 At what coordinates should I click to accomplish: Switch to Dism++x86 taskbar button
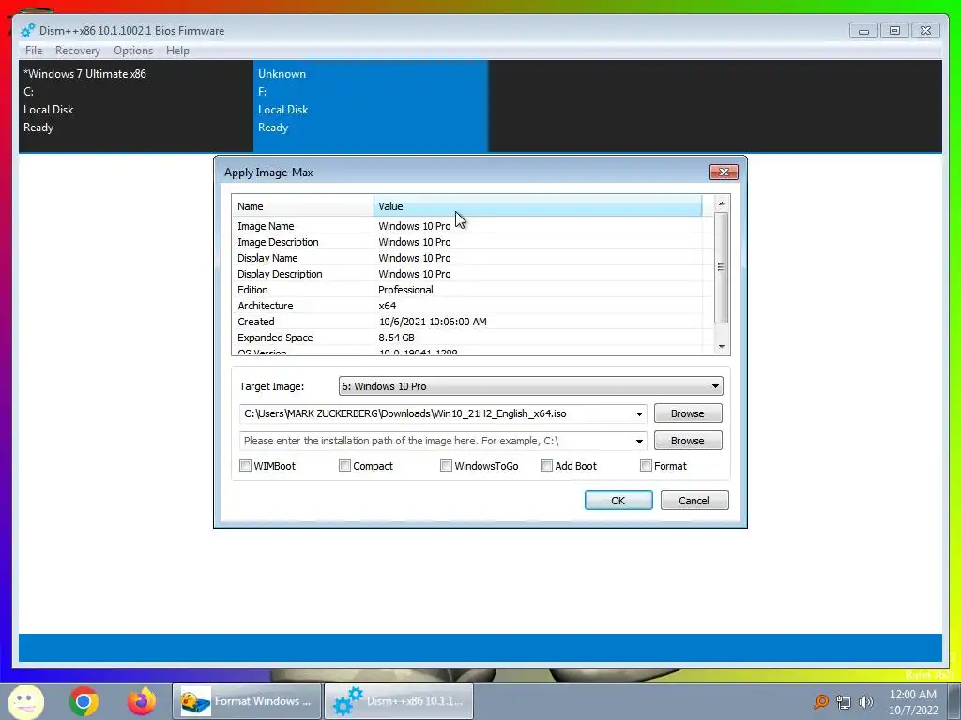398,701
